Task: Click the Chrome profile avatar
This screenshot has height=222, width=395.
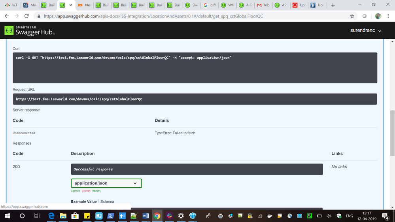Action: (378, 16)
